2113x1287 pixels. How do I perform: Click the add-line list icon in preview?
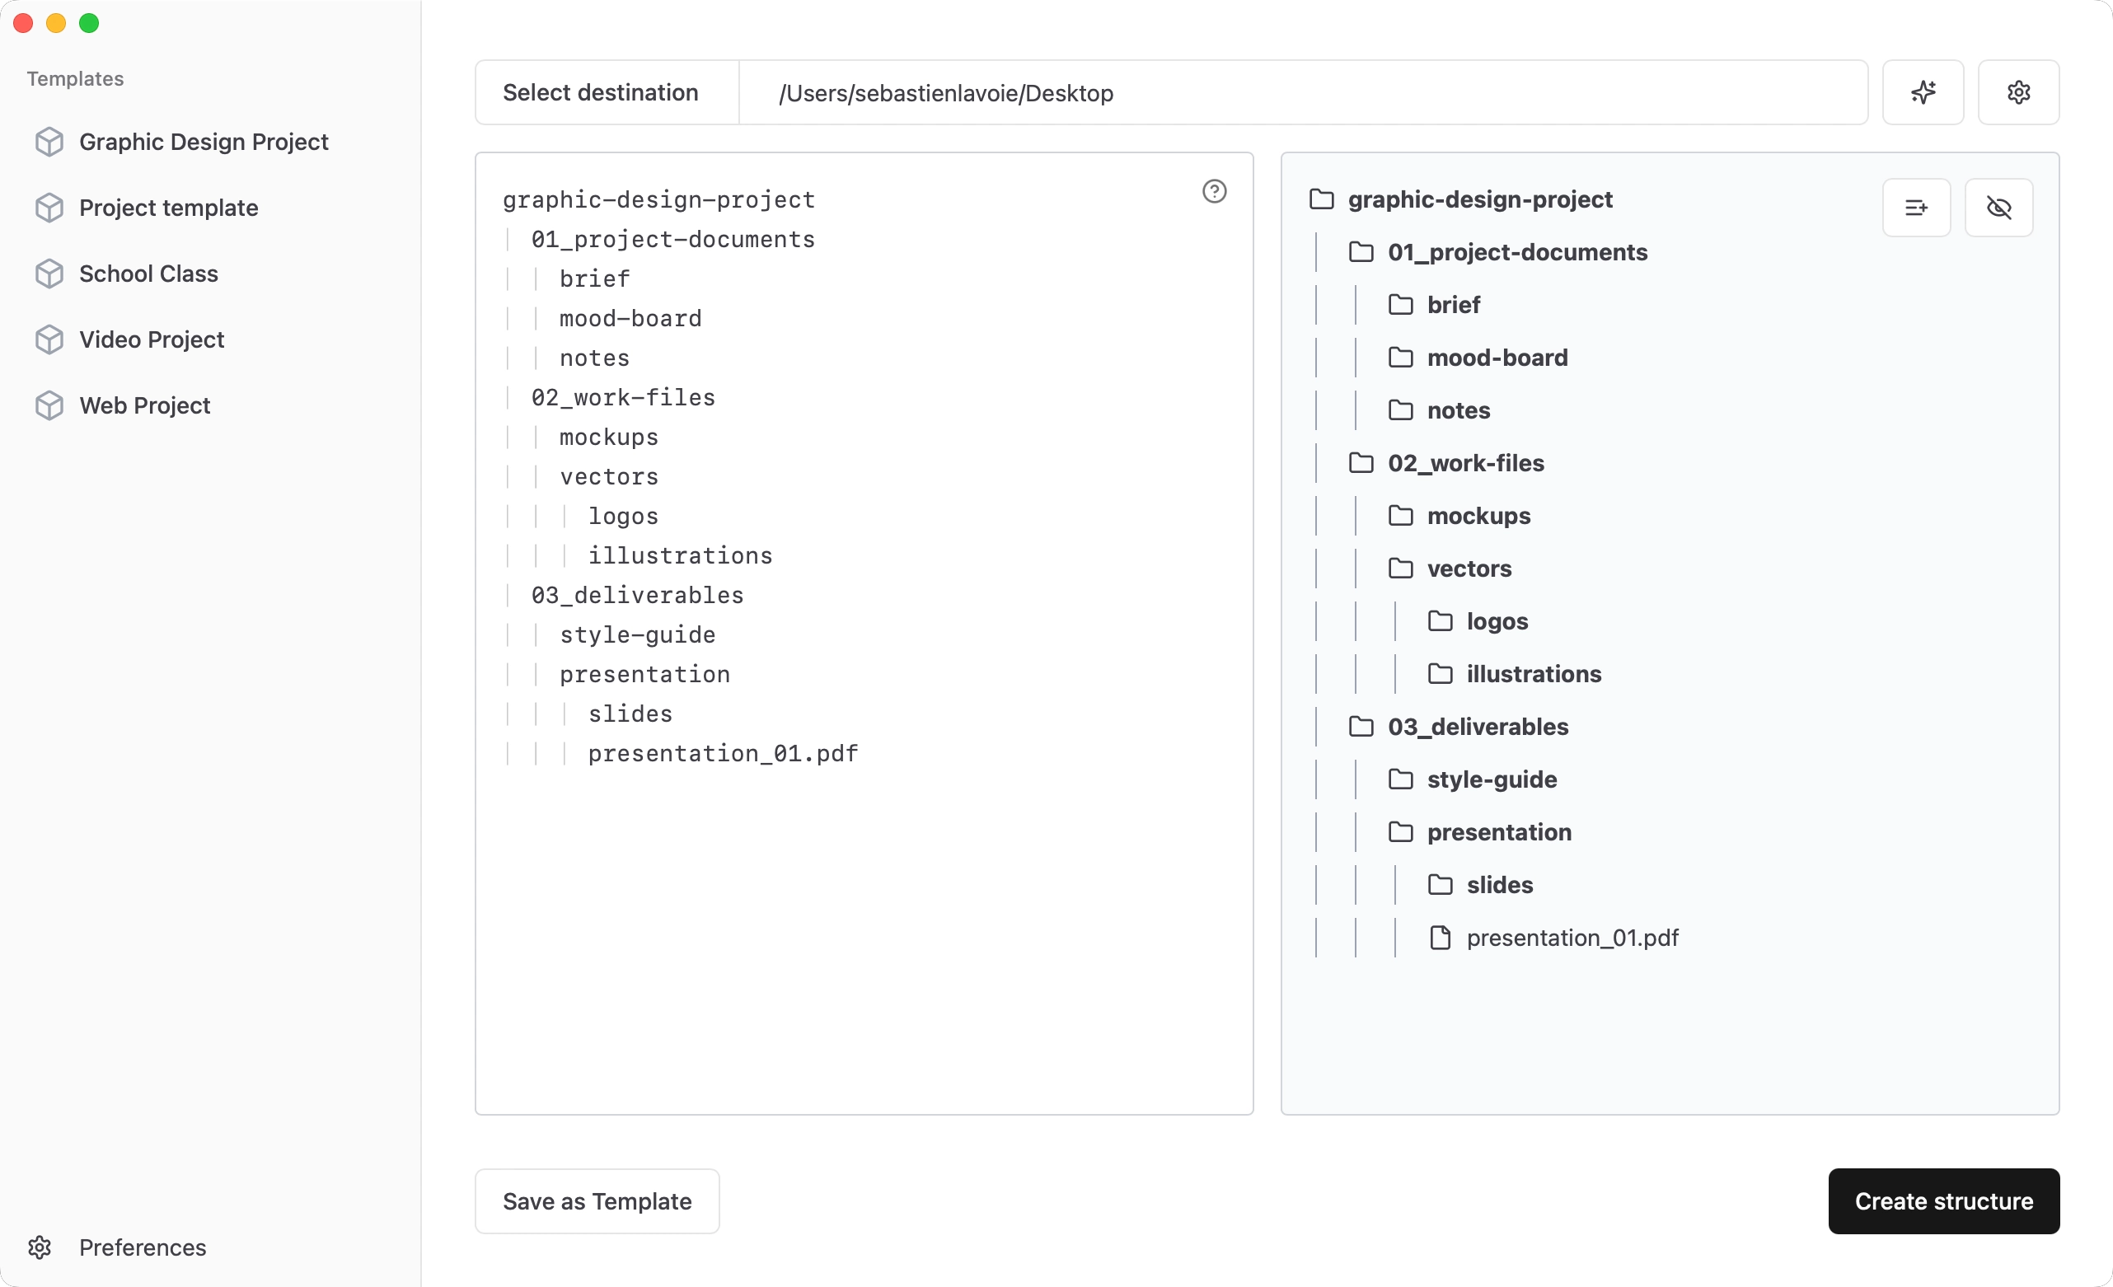1916,208
